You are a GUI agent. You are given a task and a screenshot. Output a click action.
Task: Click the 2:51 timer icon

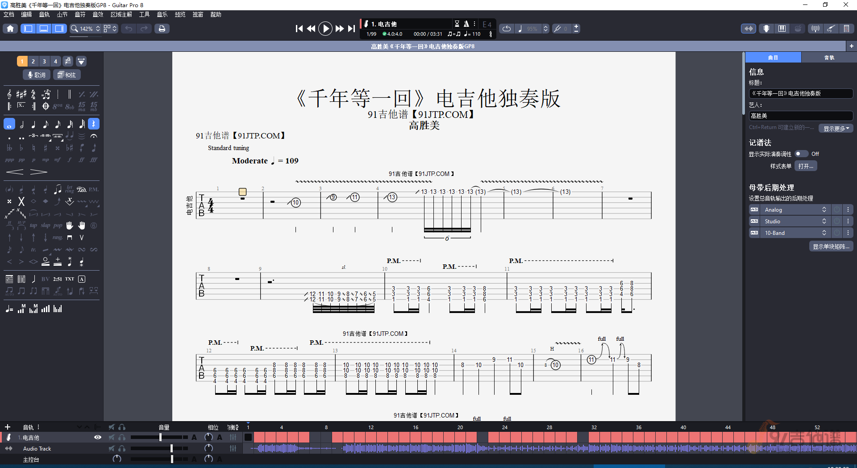pos(58,279)
